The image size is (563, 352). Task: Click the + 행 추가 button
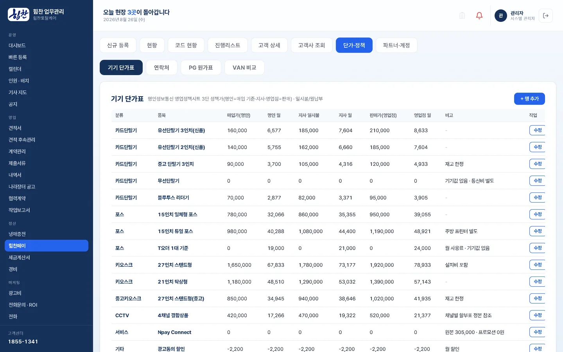tap(529, 99)
